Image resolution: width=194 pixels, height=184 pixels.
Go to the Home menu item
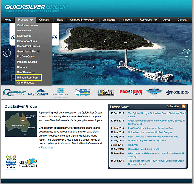click(8, 20)
